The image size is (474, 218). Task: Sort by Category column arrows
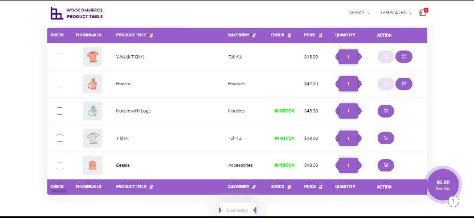pyautogui.click(x=254, y=35)
